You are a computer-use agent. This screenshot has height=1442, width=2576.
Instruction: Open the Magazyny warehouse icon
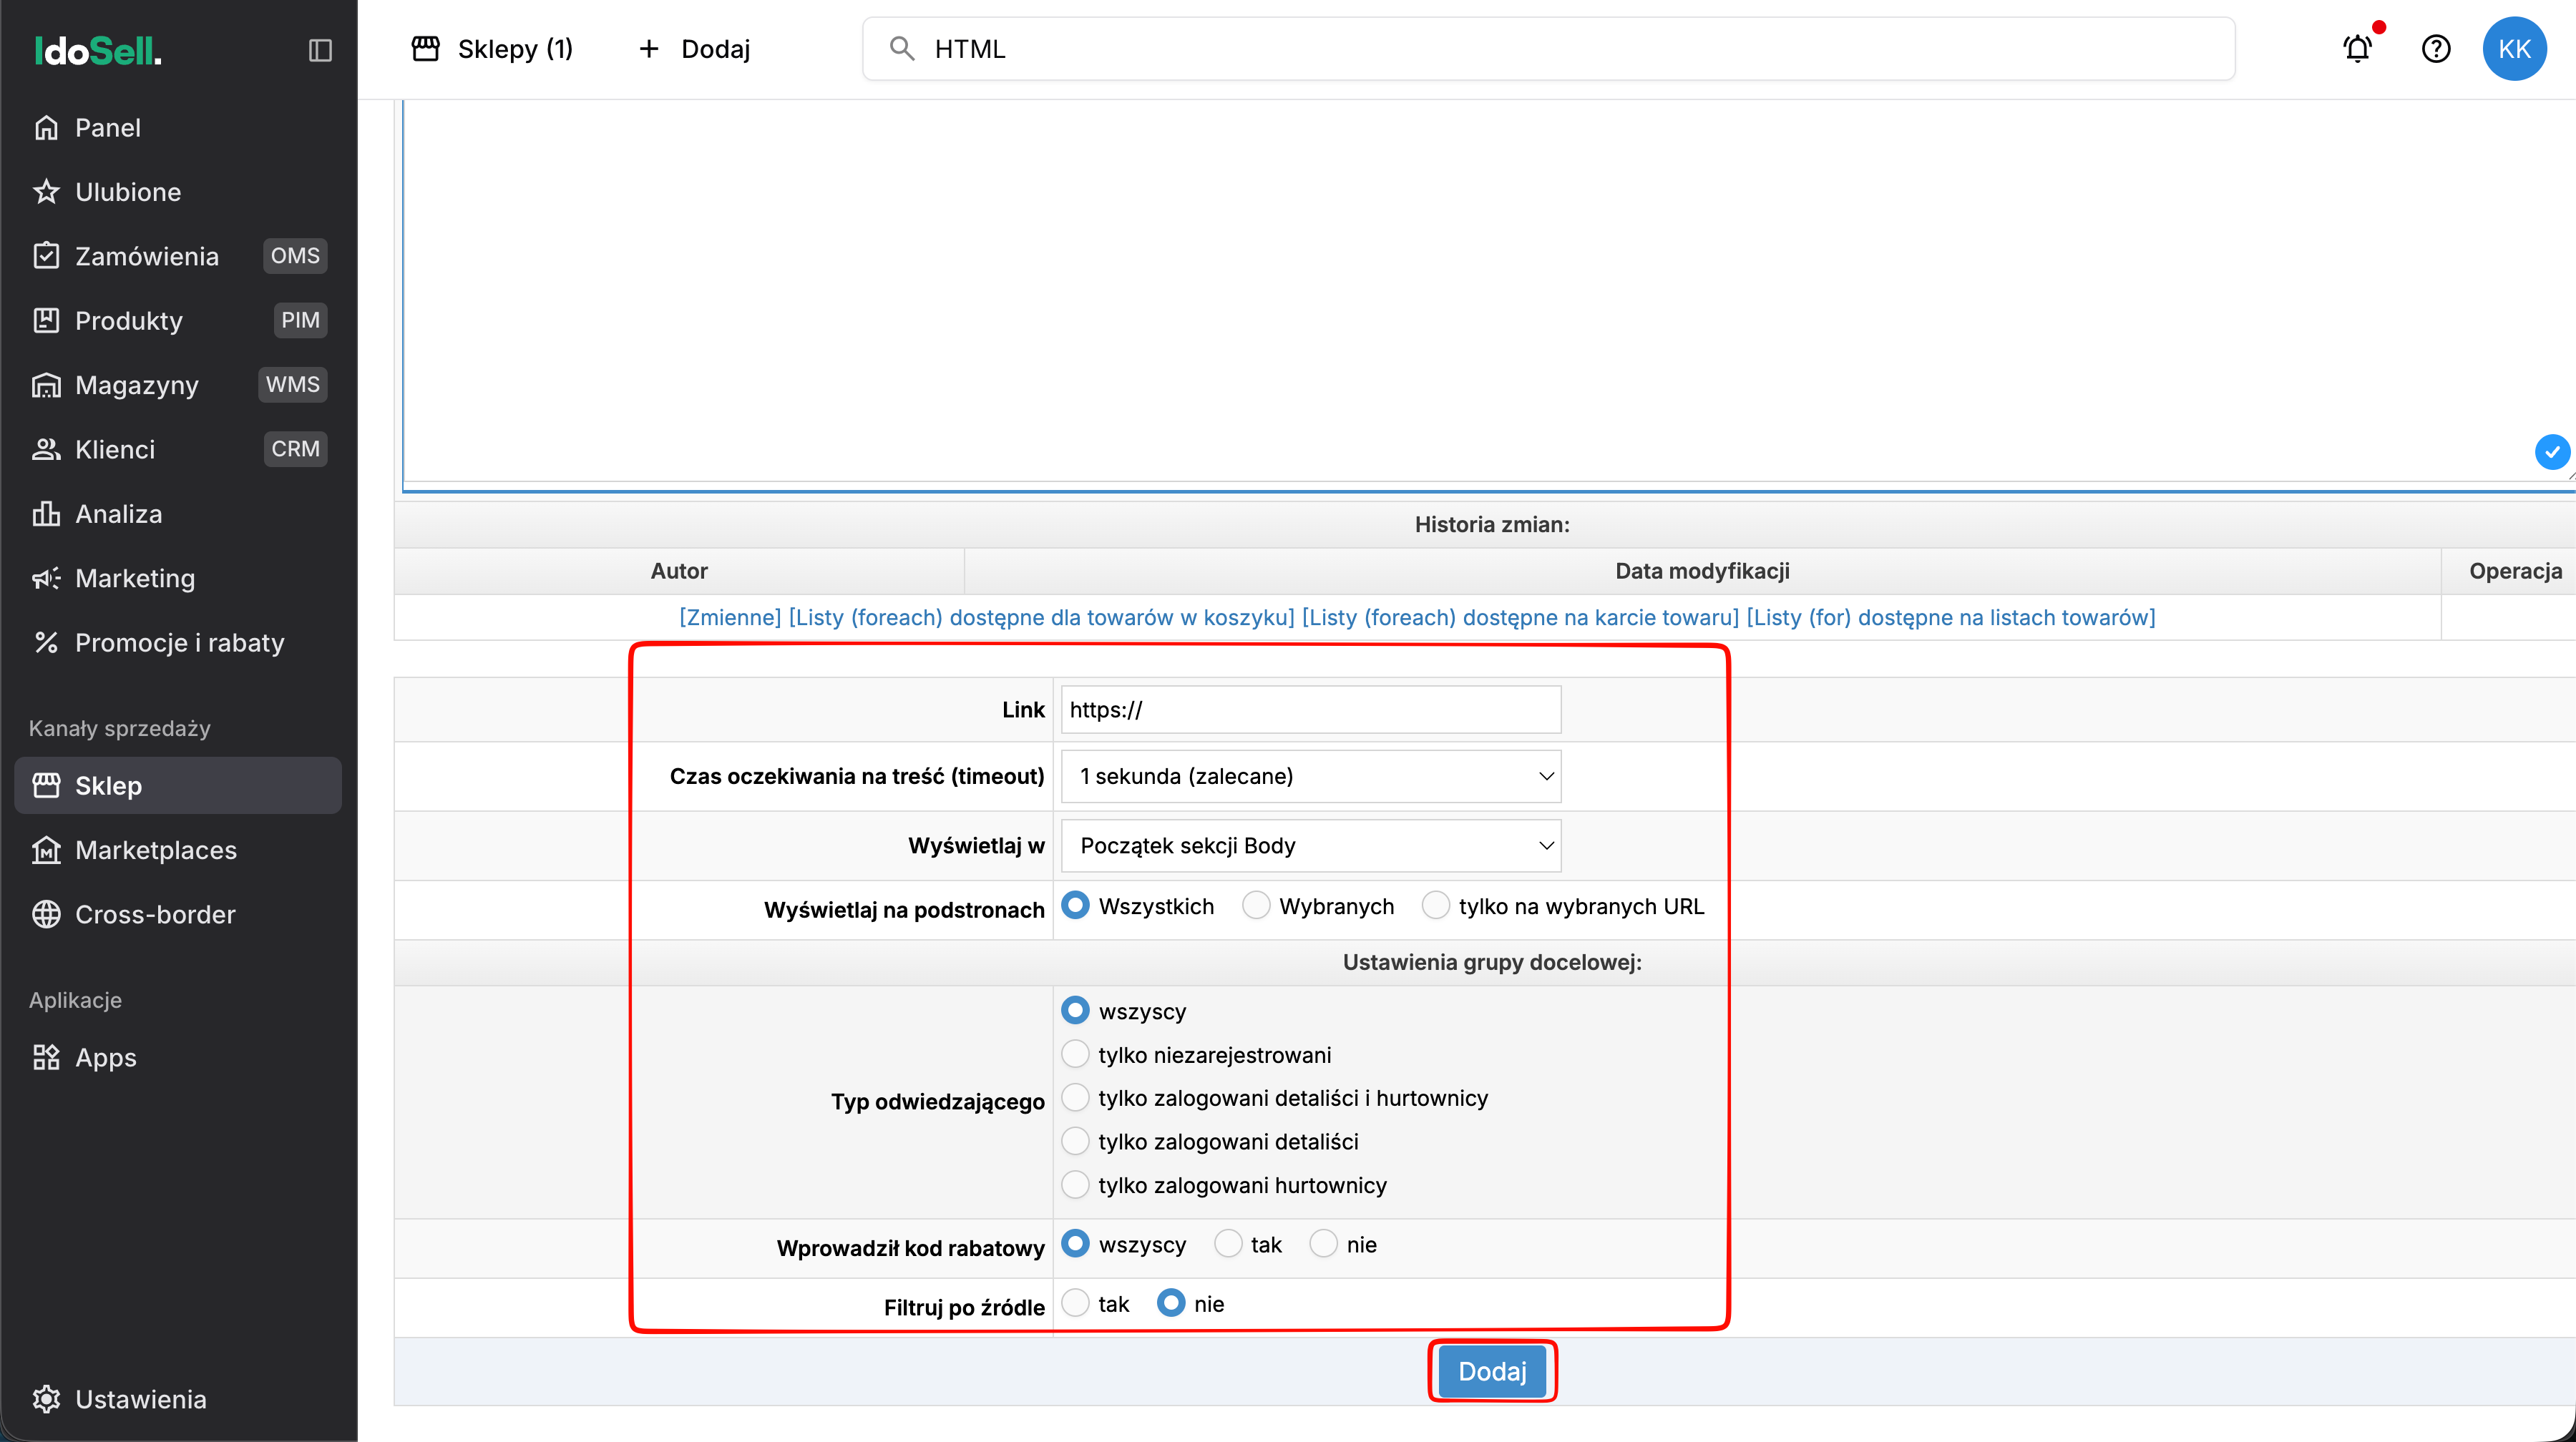click(46, 385)
